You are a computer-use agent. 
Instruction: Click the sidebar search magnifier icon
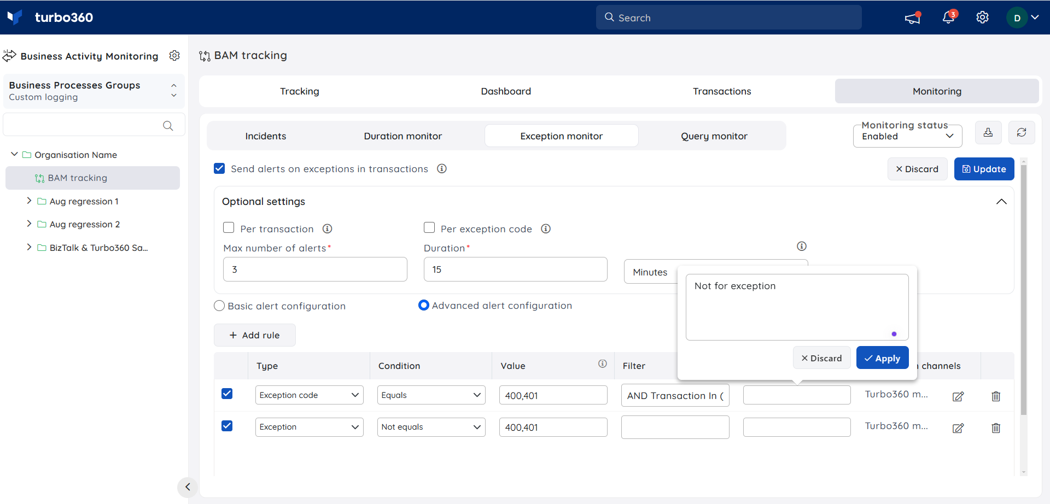point(168,126)
